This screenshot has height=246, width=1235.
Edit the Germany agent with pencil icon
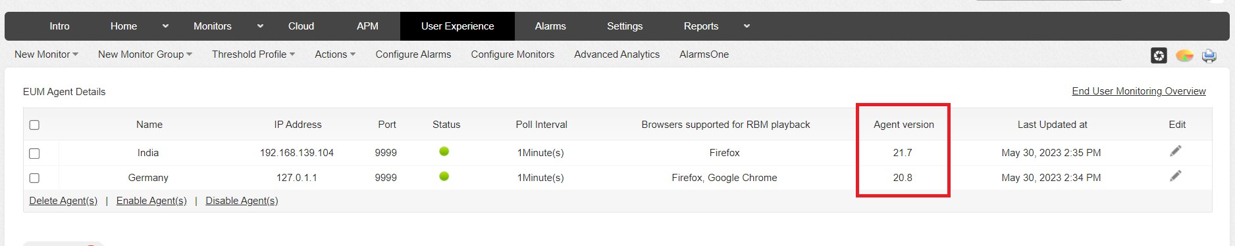(1176, 176)
